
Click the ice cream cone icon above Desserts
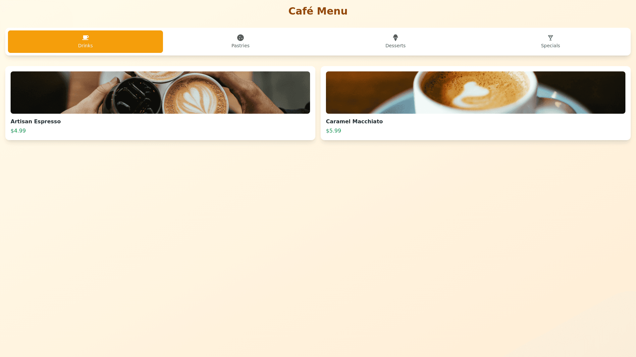pos(396,38)
